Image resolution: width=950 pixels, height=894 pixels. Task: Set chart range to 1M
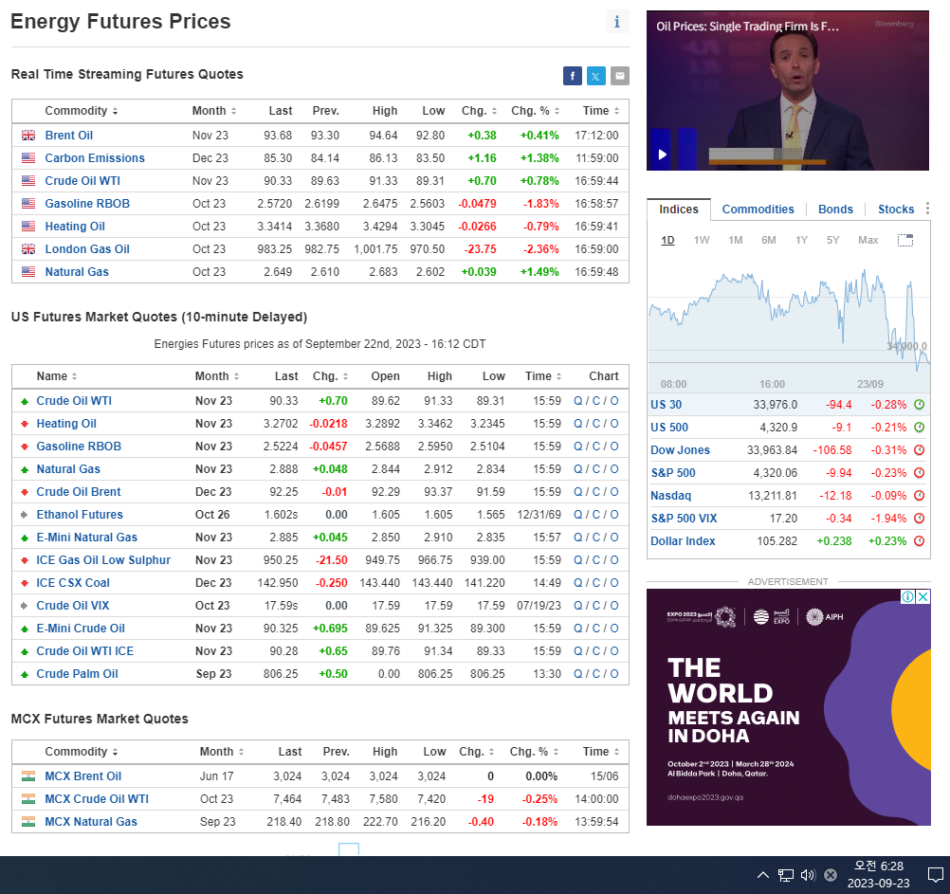[x=736, y=240]
